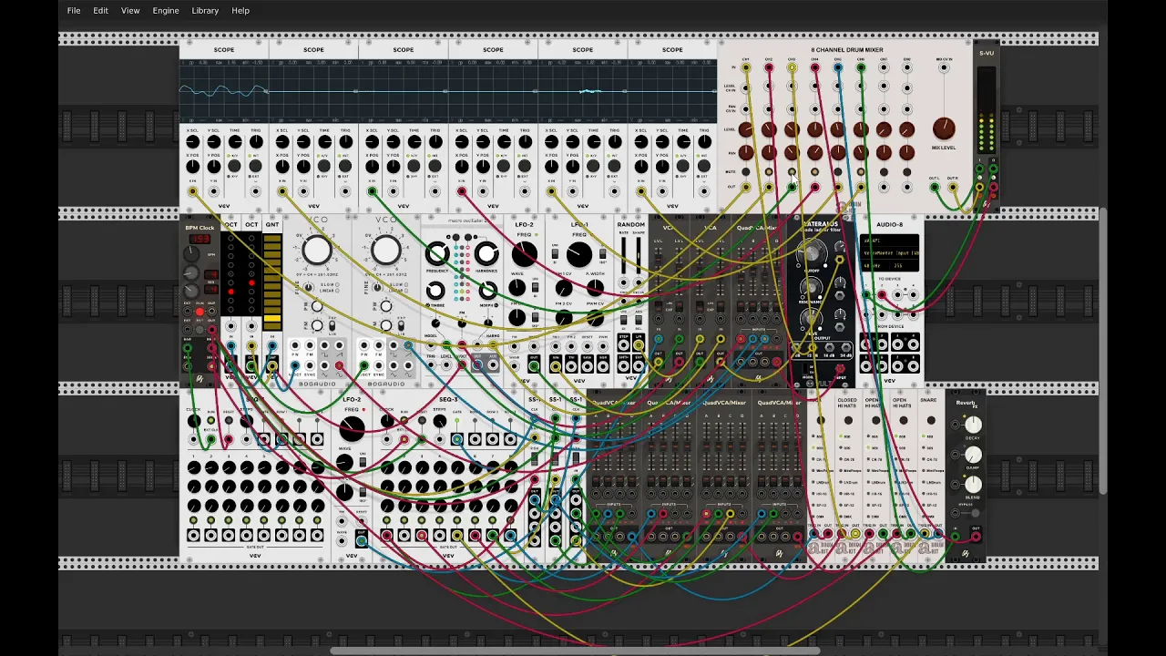The image size is (1166, 656).
Task: Click the RANDOM module SHAPE slider
Action: (x=639, y=255)
